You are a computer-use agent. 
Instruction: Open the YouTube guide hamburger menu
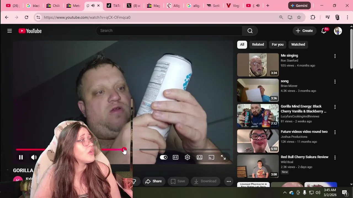10,31
